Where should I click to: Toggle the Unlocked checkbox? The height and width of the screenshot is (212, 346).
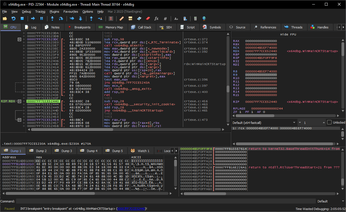pos(329,122)
